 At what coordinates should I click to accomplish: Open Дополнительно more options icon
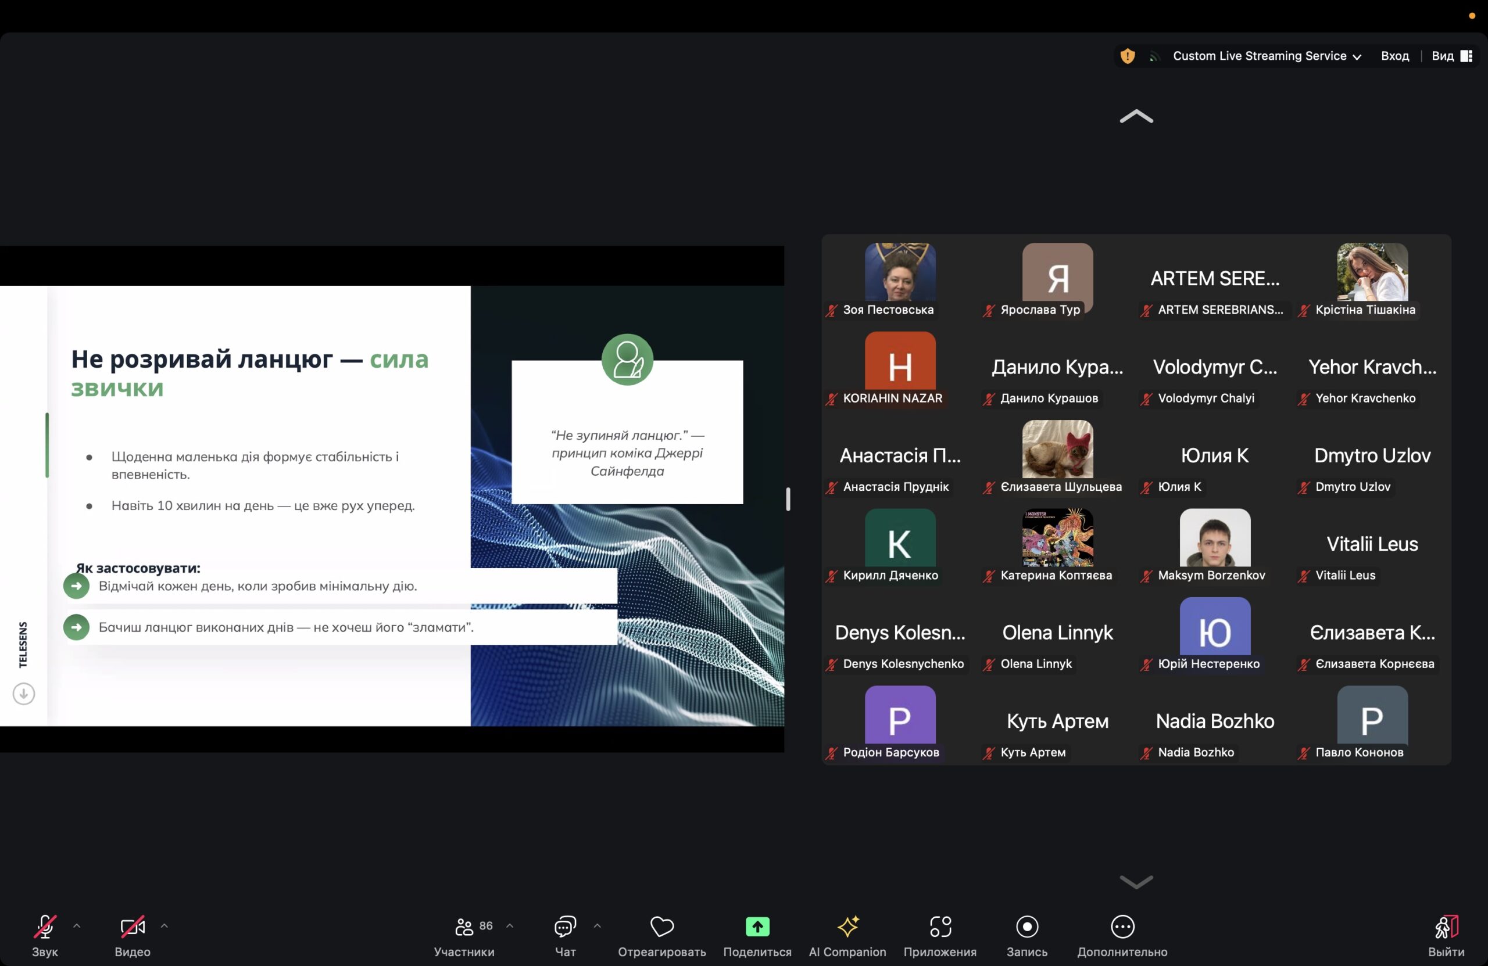[1122, 927]
